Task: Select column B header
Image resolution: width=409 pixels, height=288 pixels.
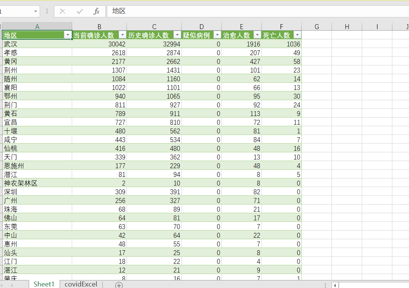Action: [x=99, y=26]
